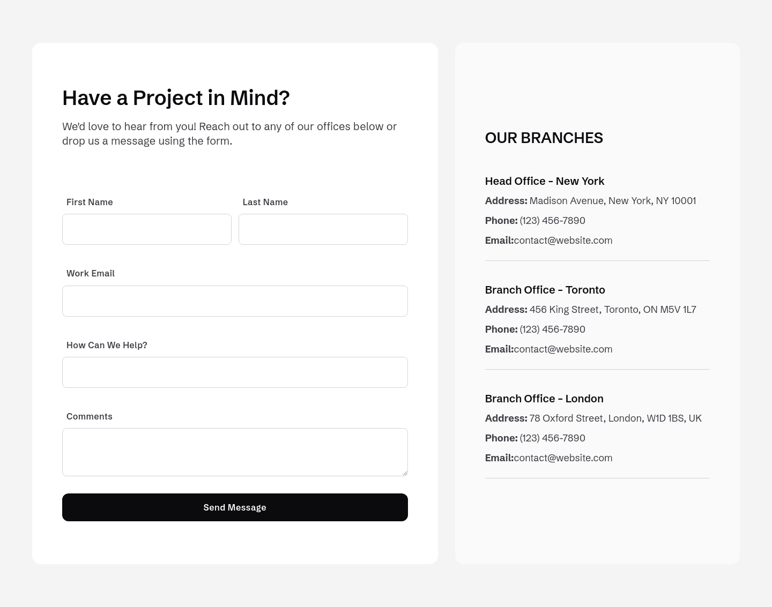Viewport: 772px width, 607px height.
Task: Select the Work Email input field
Action: (235, 301)
